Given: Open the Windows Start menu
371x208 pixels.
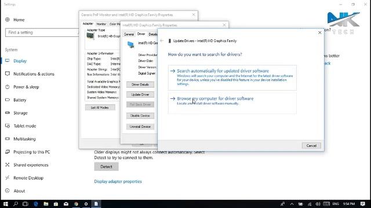Looking at the screenshot, I should click(5, 204).
